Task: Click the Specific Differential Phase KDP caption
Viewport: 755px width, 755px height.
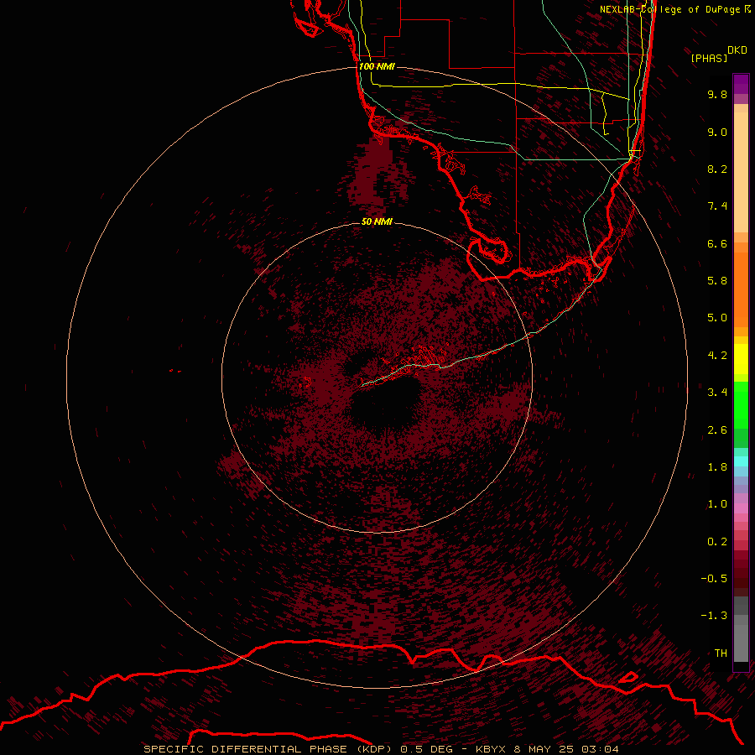Action: tap(268, 749)
